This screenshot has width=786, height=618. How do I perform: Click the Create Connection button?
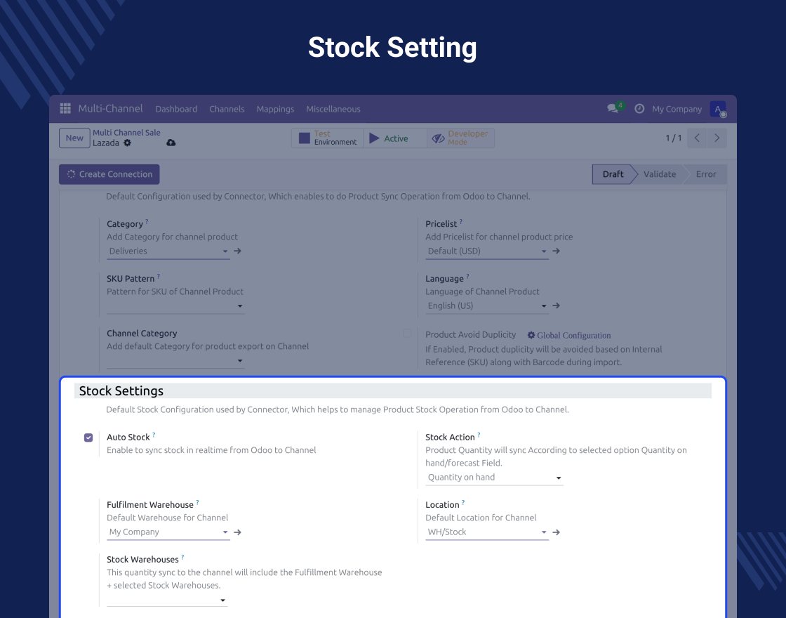[x=109, y=174]
